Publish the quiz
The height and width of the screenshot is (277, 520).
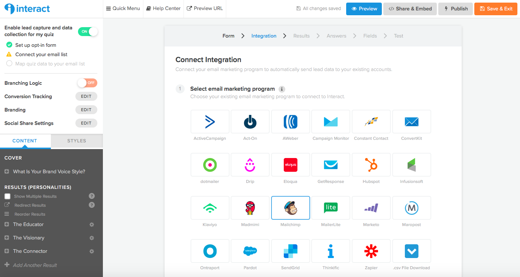455,9
